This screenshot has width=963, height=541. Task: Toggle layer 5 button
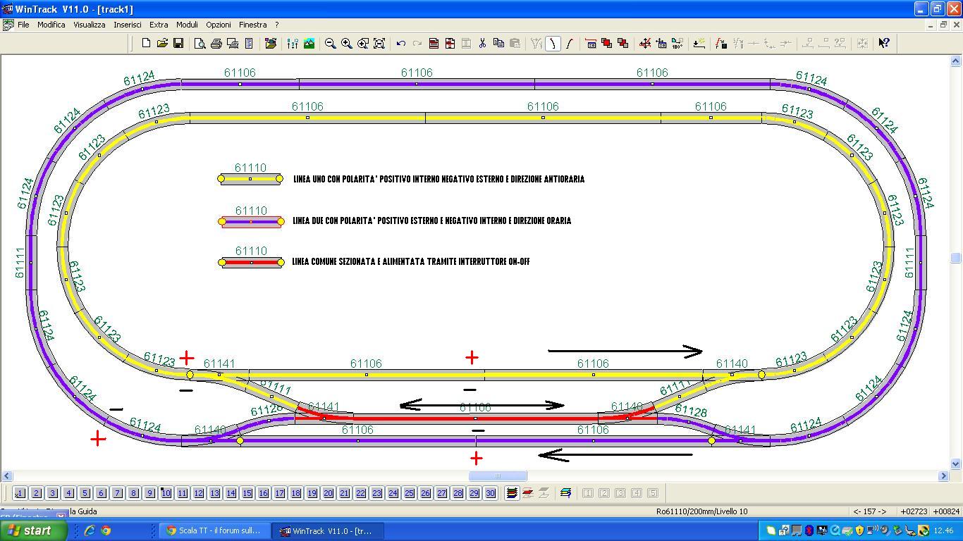pyautogui.click(x=85, y=493)
